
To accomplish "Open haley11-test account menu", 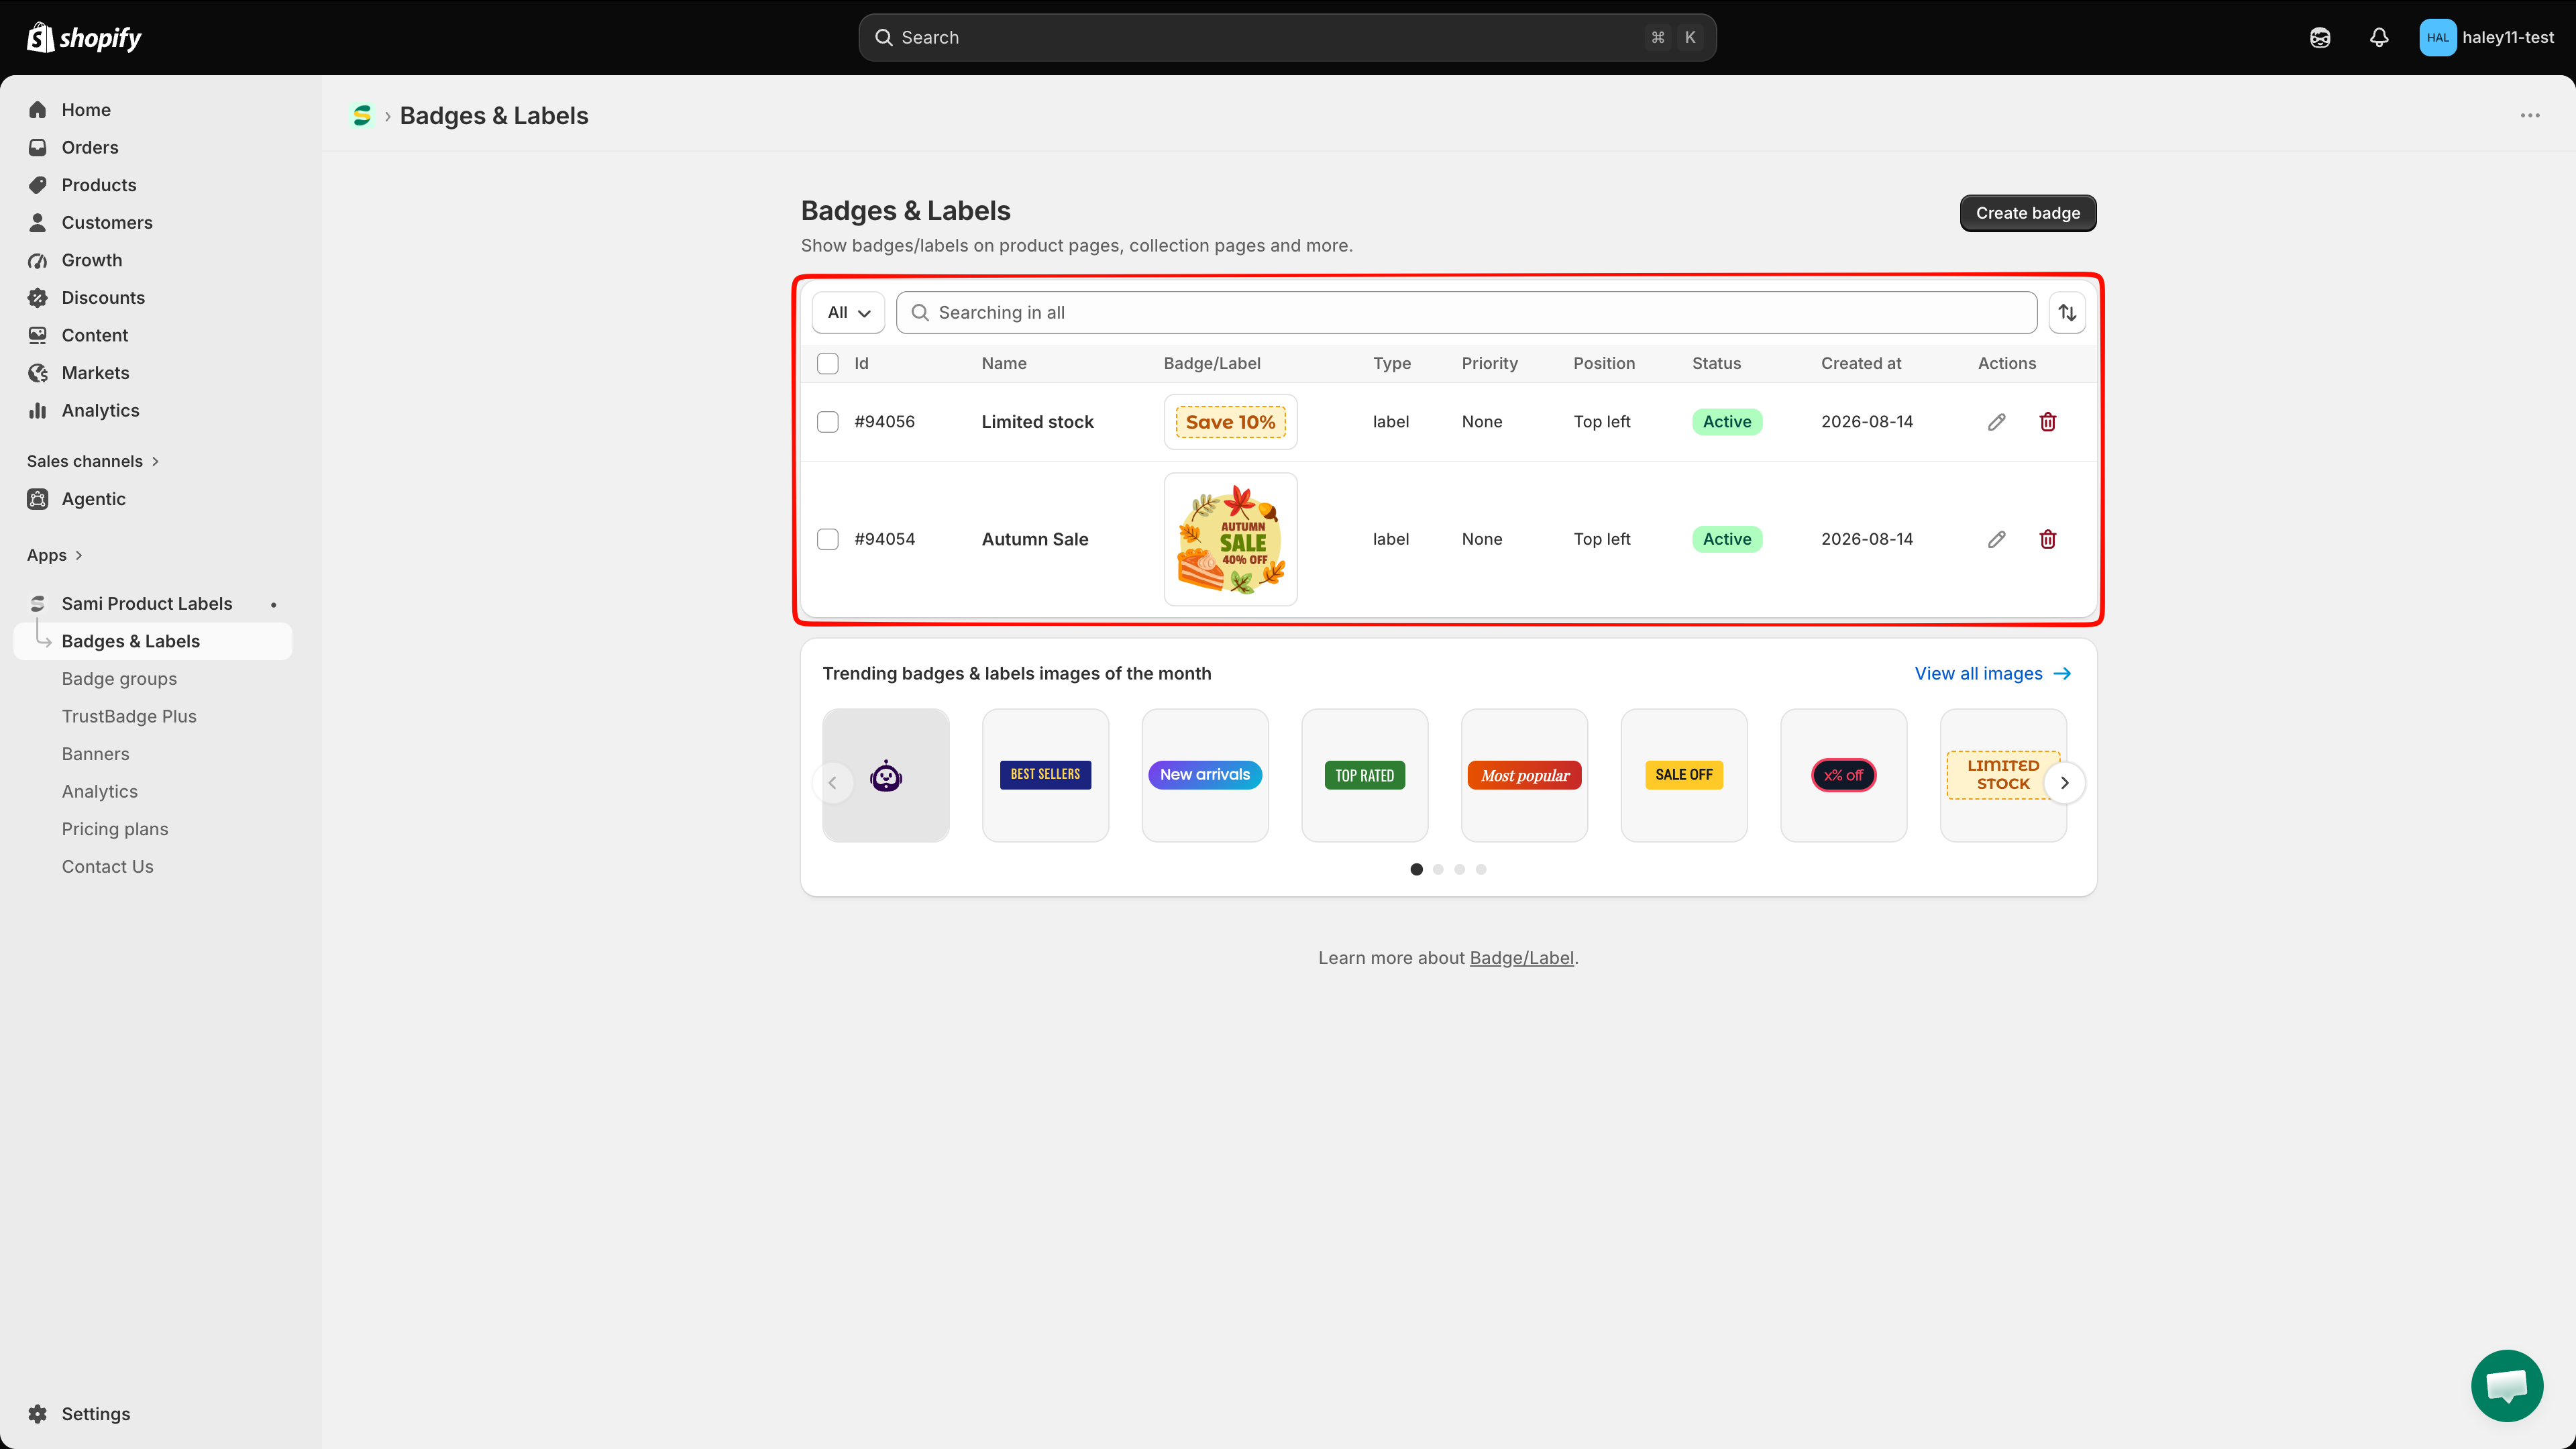I will pyautogui.click(x=2486, y=38).
